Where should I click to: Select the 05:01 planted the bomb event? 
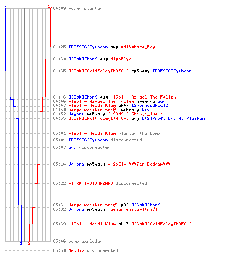click(106, 133)
